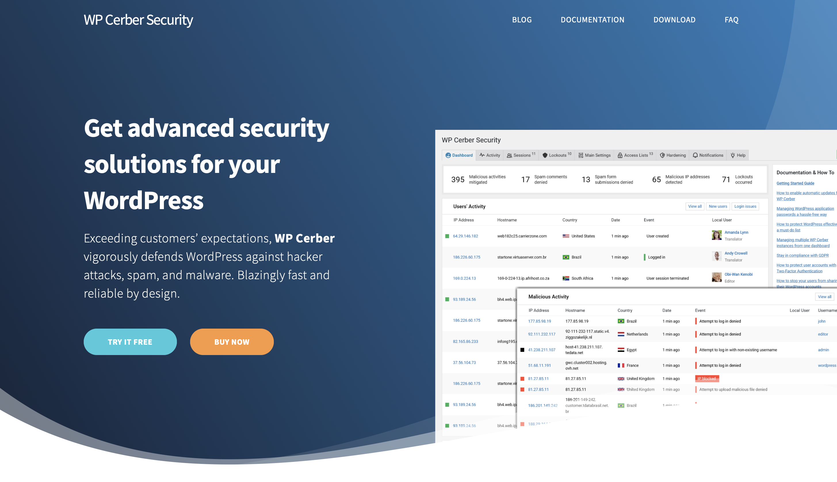Open the Lockouts panel icon

[x=544, y=155]
